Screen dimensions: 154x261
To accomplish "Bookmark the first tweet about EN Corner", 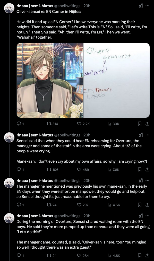I will [x=140, y=124].
